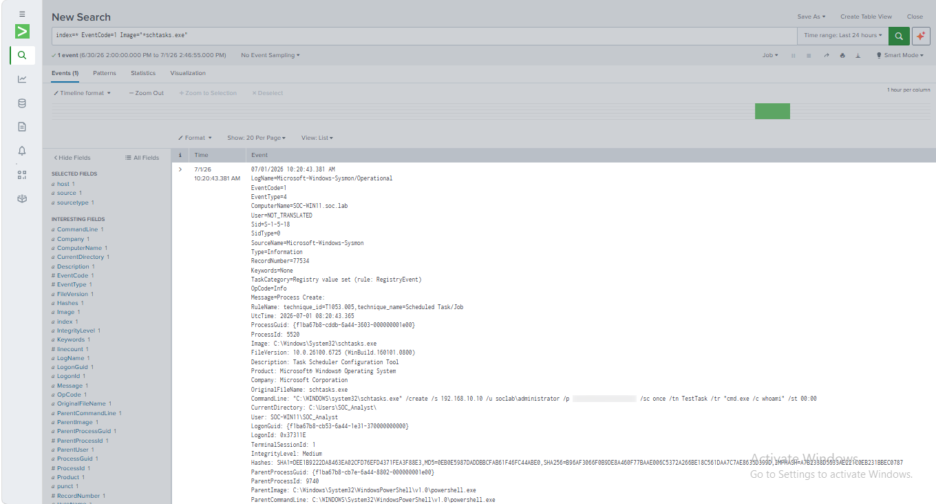Open the results Format dropdown
Screen dimensions: 936x504
click(195, 138)
